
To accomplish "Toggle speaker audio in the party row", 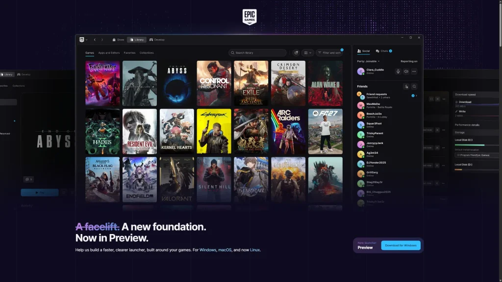I will pos(406,71).
